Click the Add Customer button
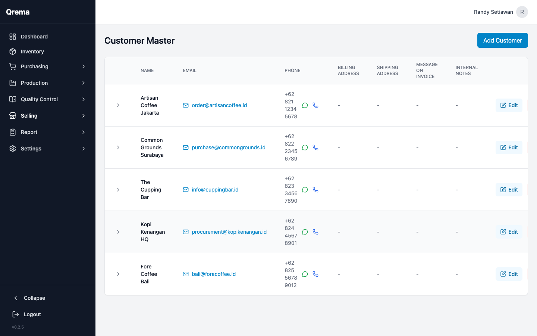 tap(502, 40)
